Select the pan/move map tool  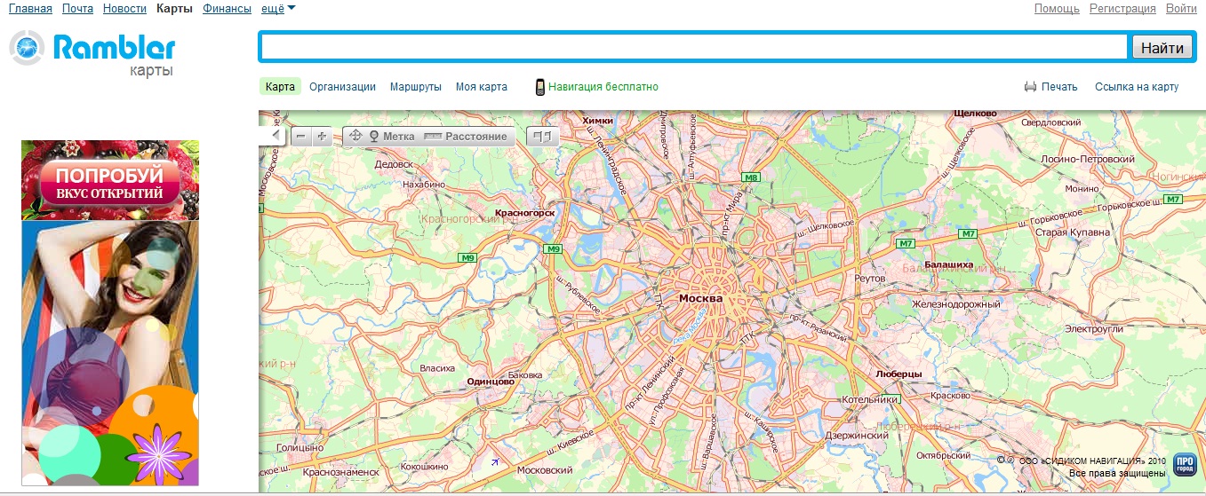click(355, 137)
